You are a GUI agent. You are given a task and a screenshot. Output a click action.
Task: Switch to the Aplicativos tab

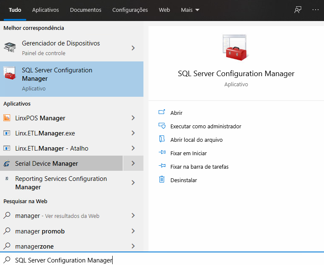coord(46,10)
